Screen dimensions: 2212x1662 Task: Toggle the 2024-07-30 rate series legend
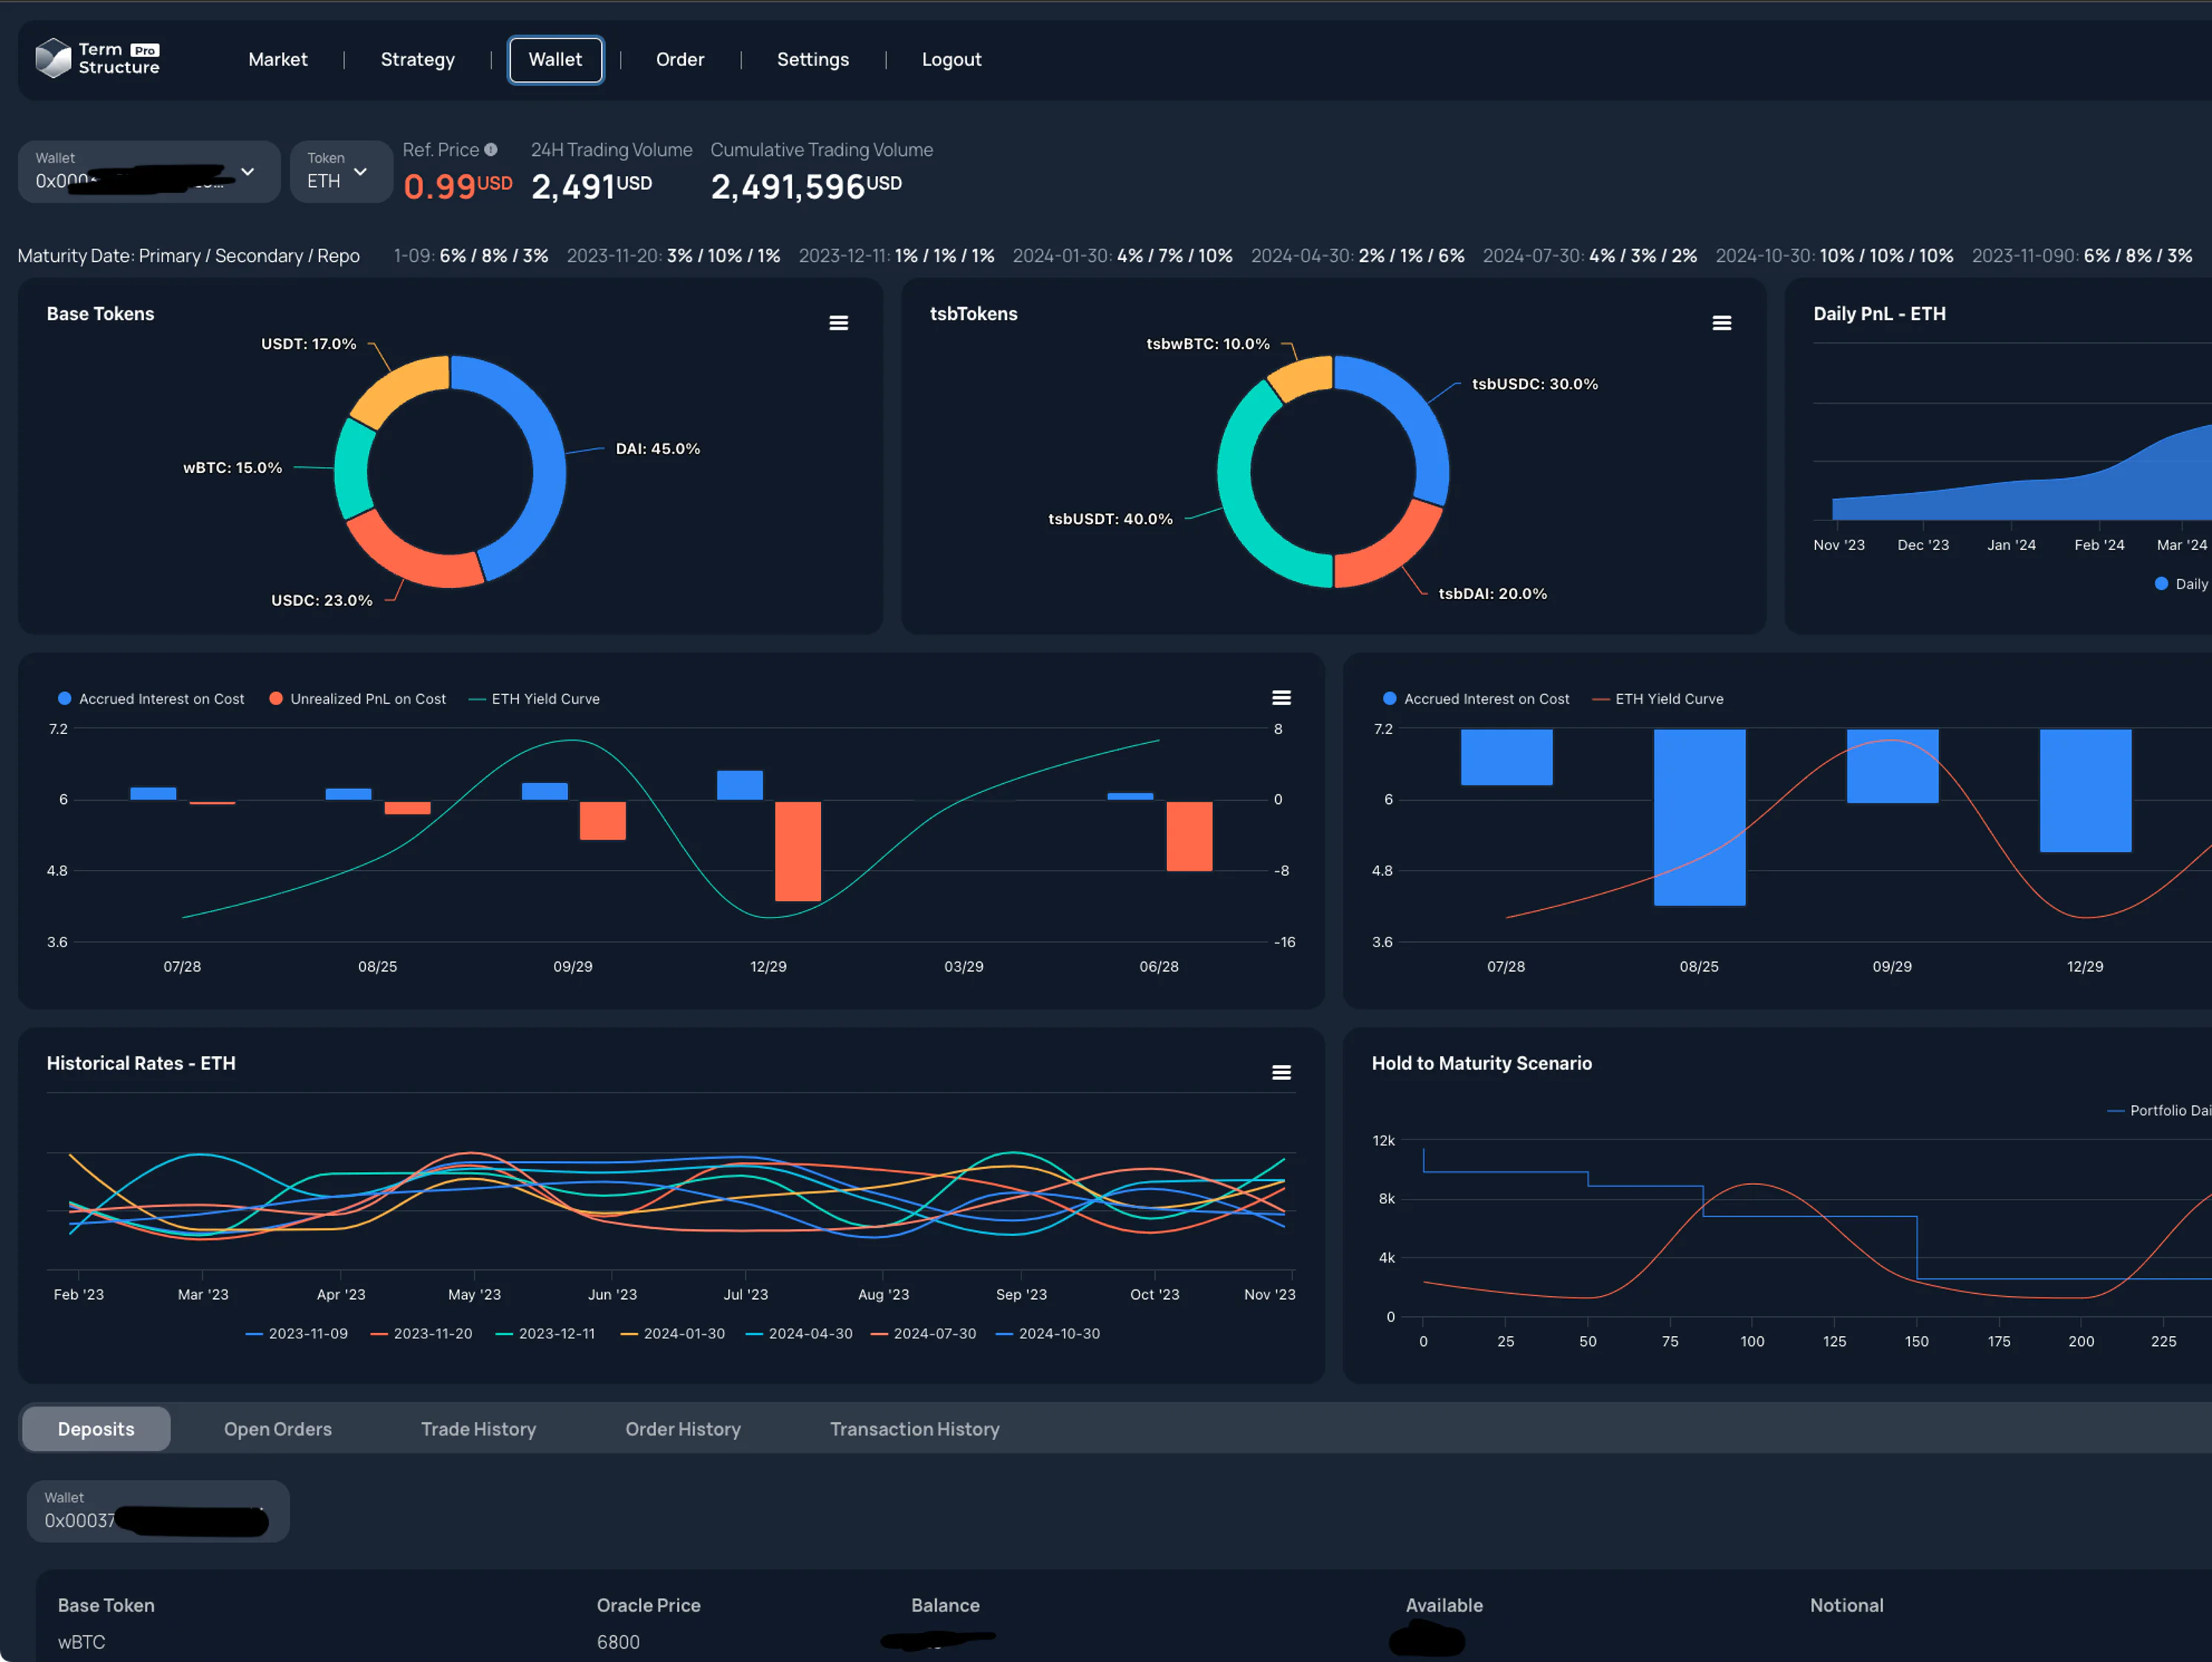pyautogui.click(x=923, y=1334)
